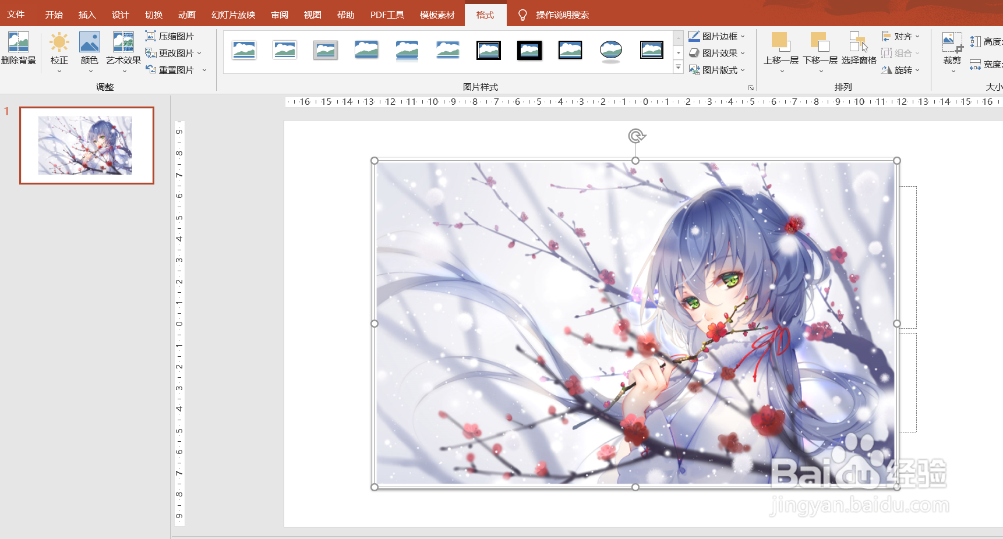Select slide 1 thumbnail in the panel
1003x539 pixels.
[x=87, y=146]
